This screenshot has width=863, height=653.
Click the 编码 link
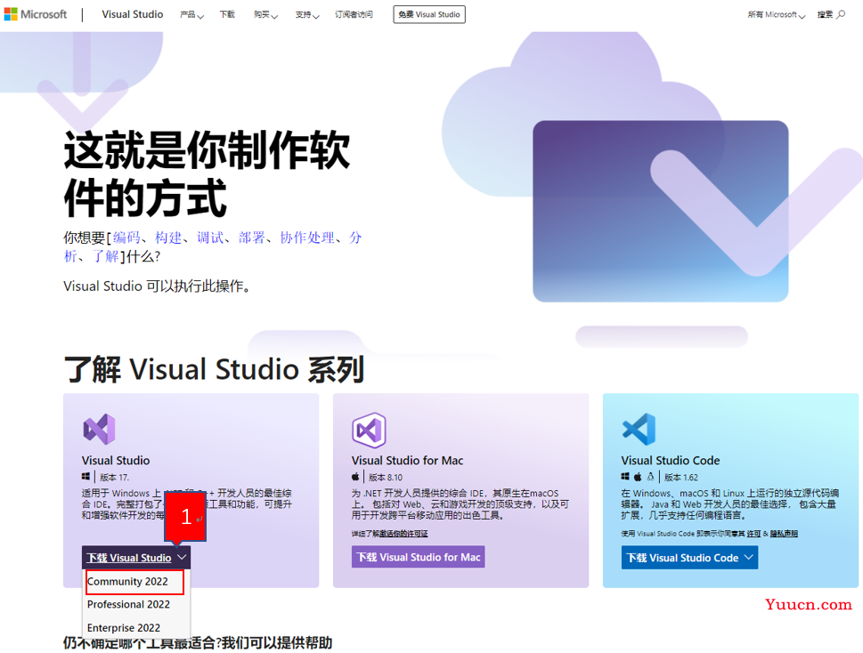tap(126, 238)
